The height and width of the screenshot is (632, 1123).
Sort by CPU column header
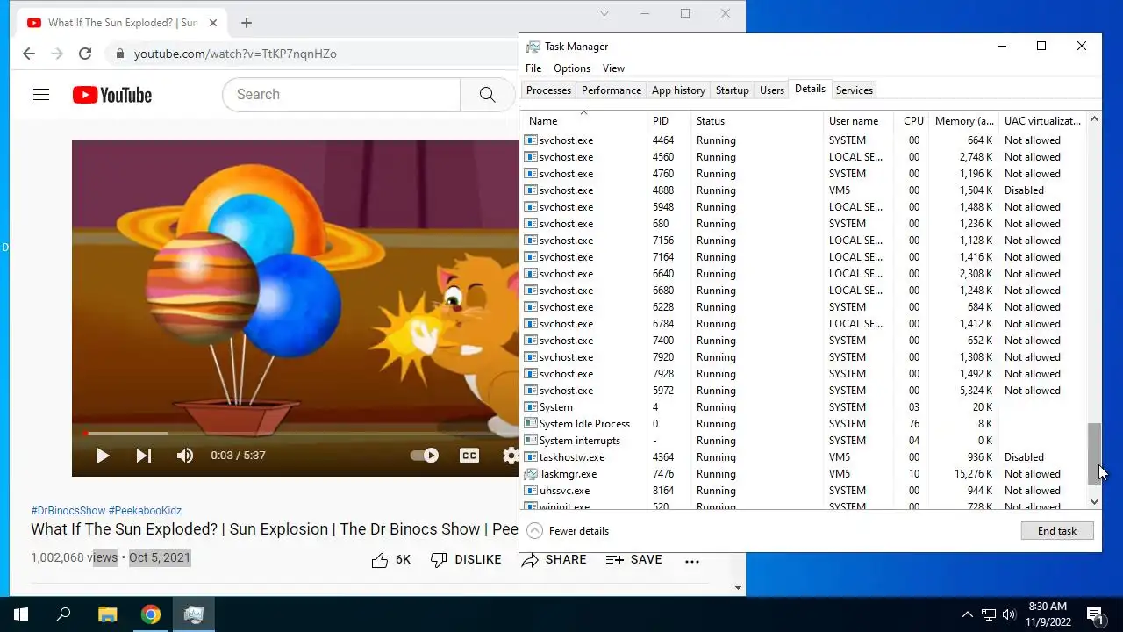tap(912, 121)
